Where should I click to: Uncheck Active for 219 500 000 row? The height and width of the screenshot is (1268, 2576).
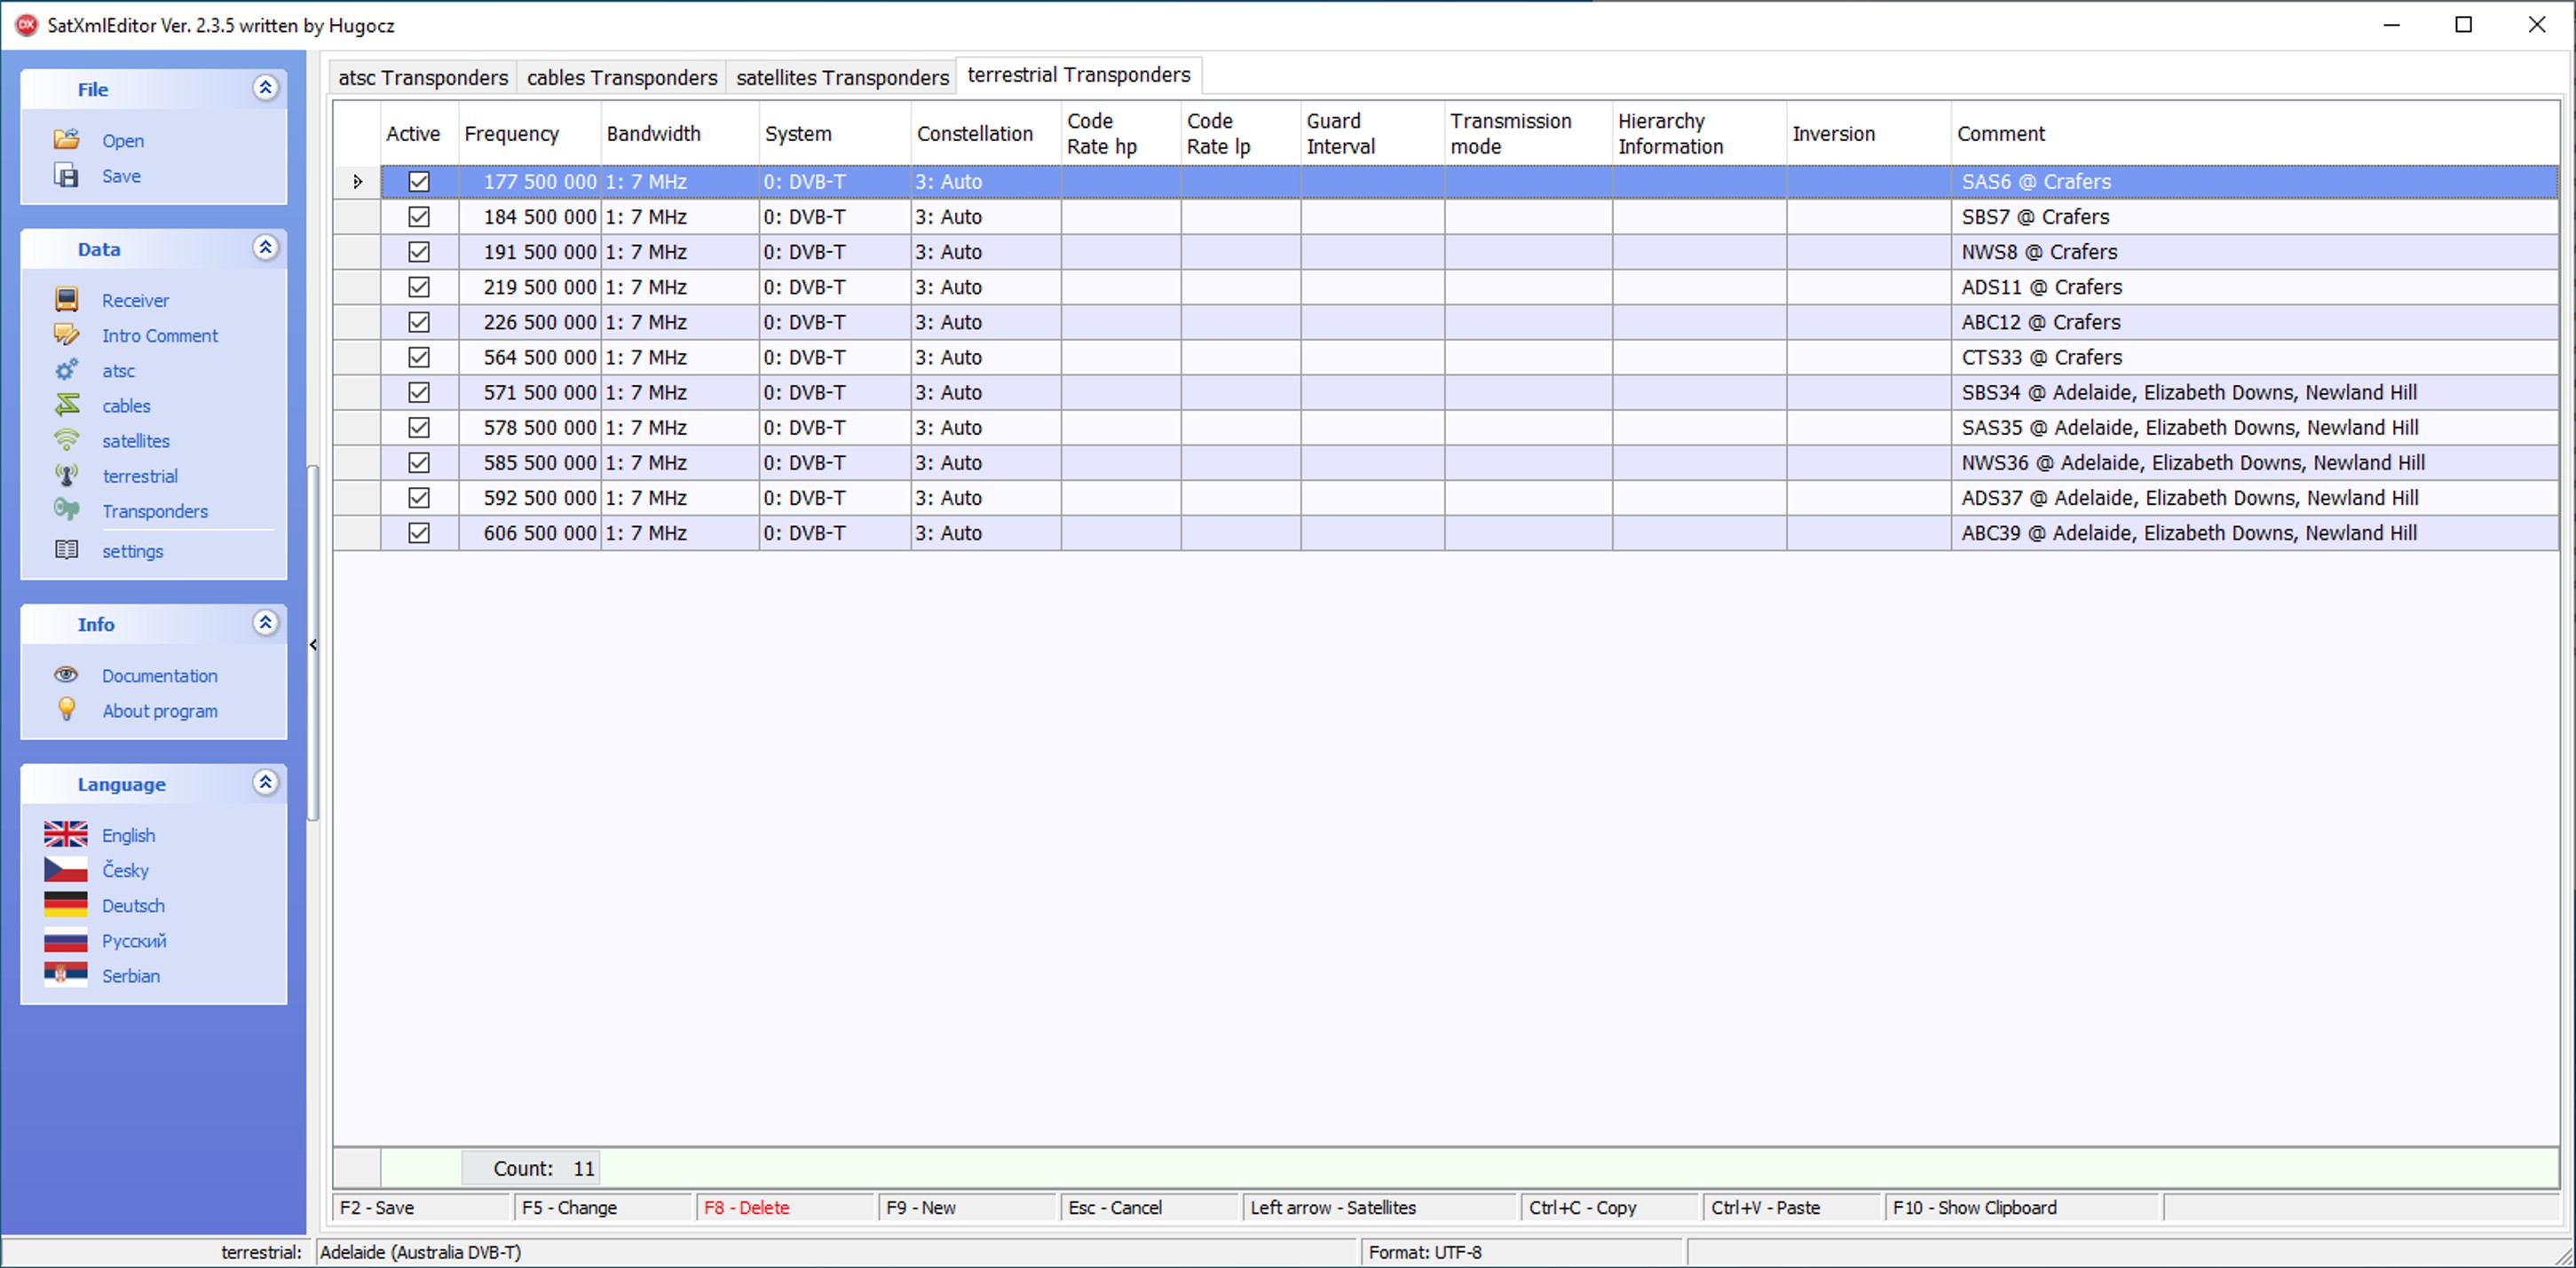pos(419,286)
